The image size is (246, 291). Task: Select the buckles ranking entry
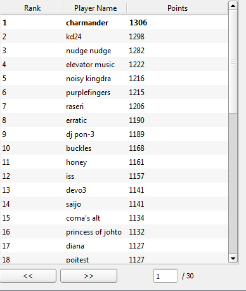tap(114, 148)
